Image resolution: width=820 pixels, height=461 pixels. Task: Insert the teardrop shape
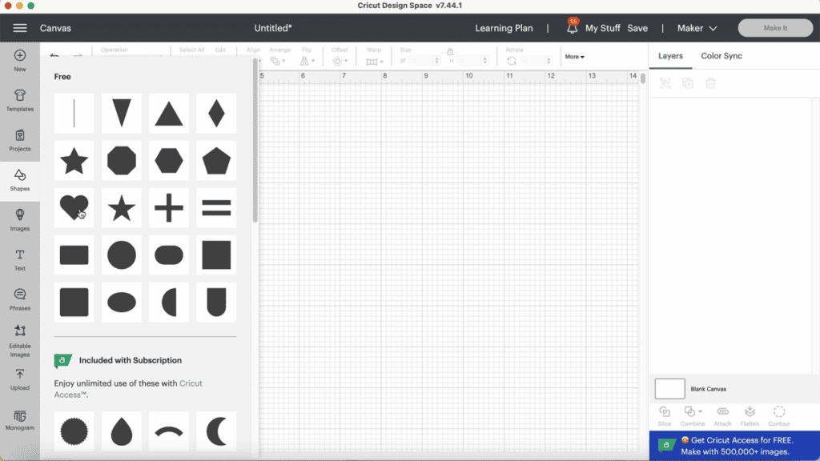tap(122, 431)
